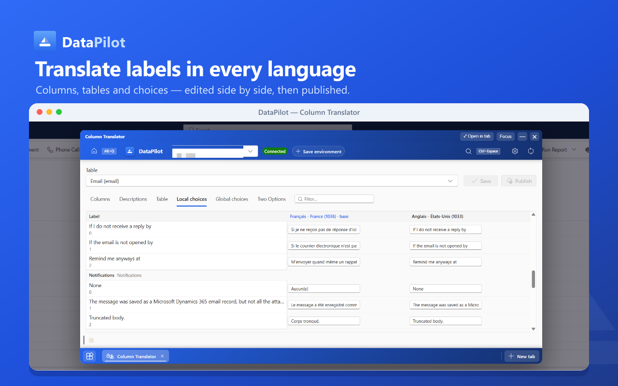Click the 'Français - France (1036) · base' column header

pyautogui.click(x=319, y=216)
